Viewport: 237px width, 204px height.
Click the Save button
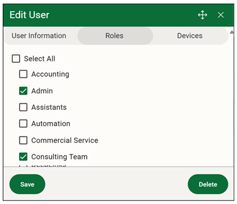click(x=28, y=184)
